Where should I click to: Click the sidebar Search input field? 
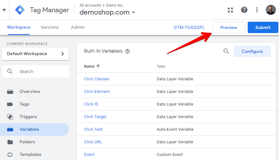tap(35, 71)
